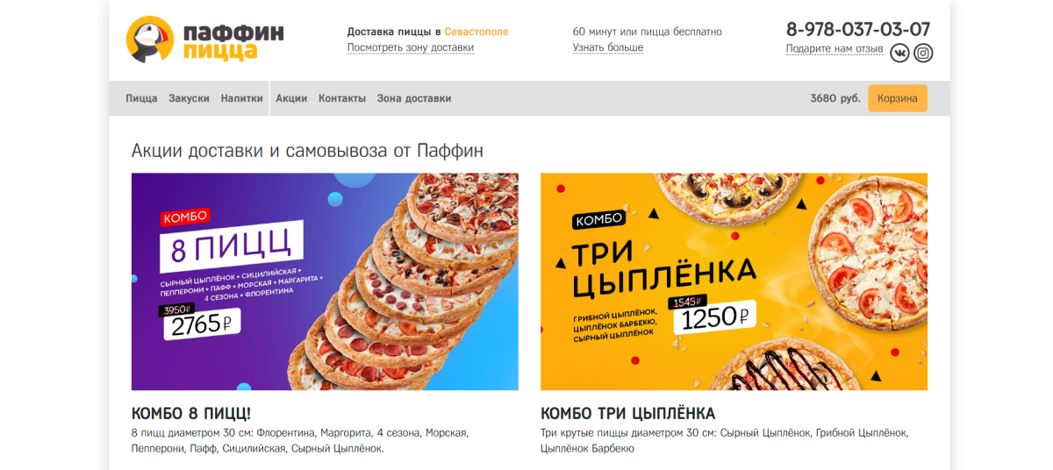The width and height of the screenshot is (1053, 470).
Task: Open the VK social icon
Action: click(x=899, y=53)
